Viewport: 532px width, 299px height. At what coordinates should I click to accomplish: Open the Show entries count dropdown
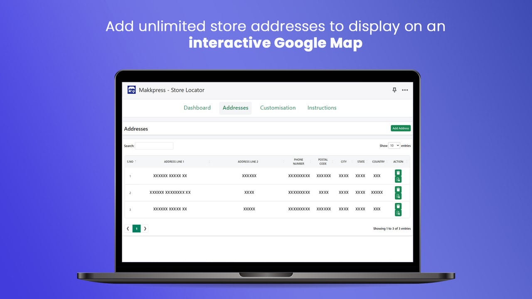(394, 145)
